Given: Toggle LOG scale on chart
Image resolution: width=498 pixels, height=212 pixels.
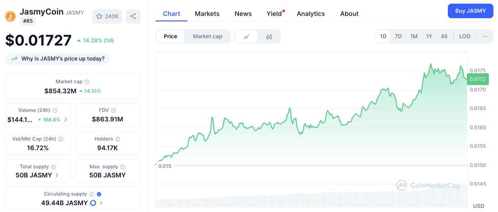Looking at the screenshot, I should point(465,36).
